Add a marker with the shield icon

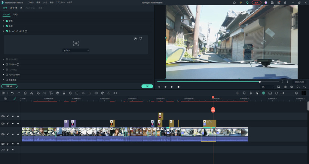[244, 93]
